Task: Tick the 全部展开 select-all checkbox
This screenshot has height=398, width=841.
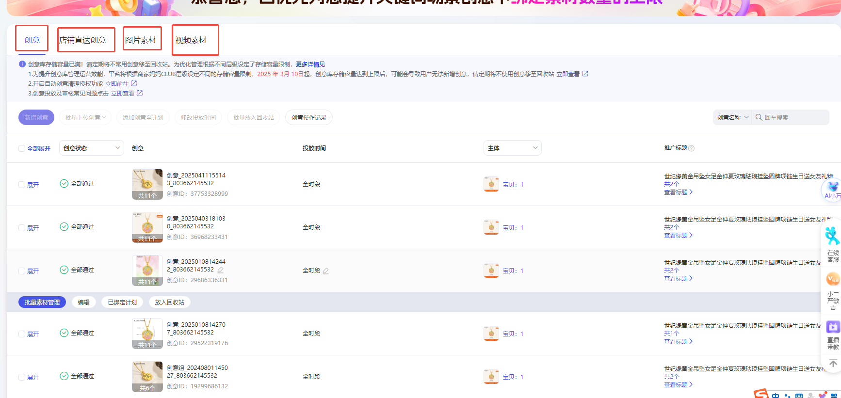Action: [x=22, y=148]
